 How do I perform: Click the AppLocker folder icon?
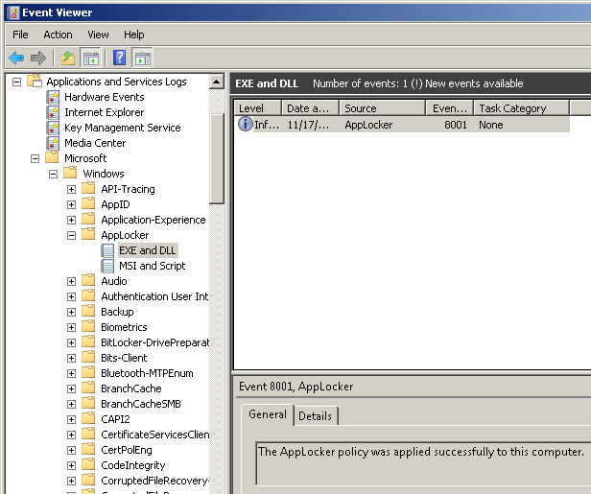coord(88,234)
